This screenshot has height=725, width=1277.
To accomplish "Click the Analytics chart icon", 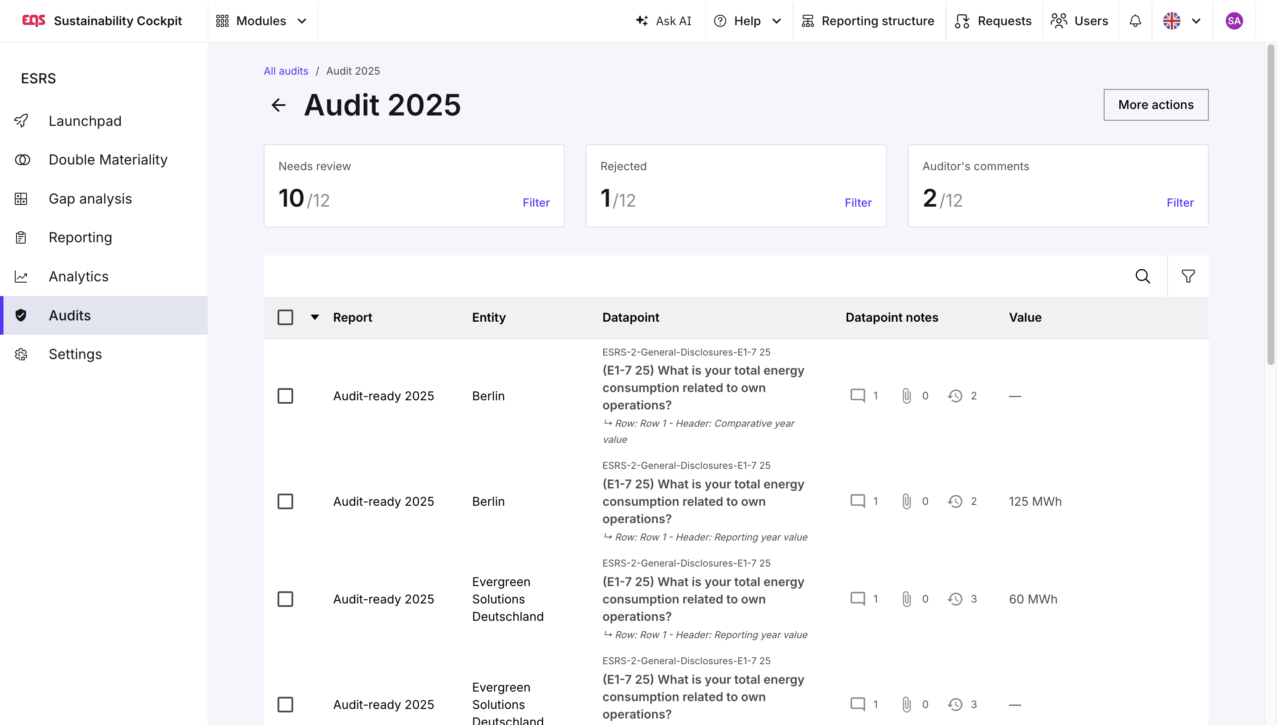I will pos(21,277).
